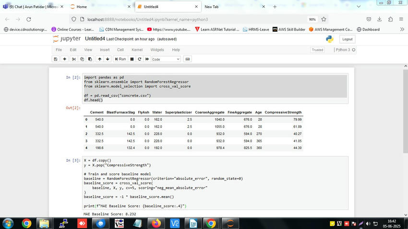Open the View menu
The image size is (408, 229).
tap(88, 50)
